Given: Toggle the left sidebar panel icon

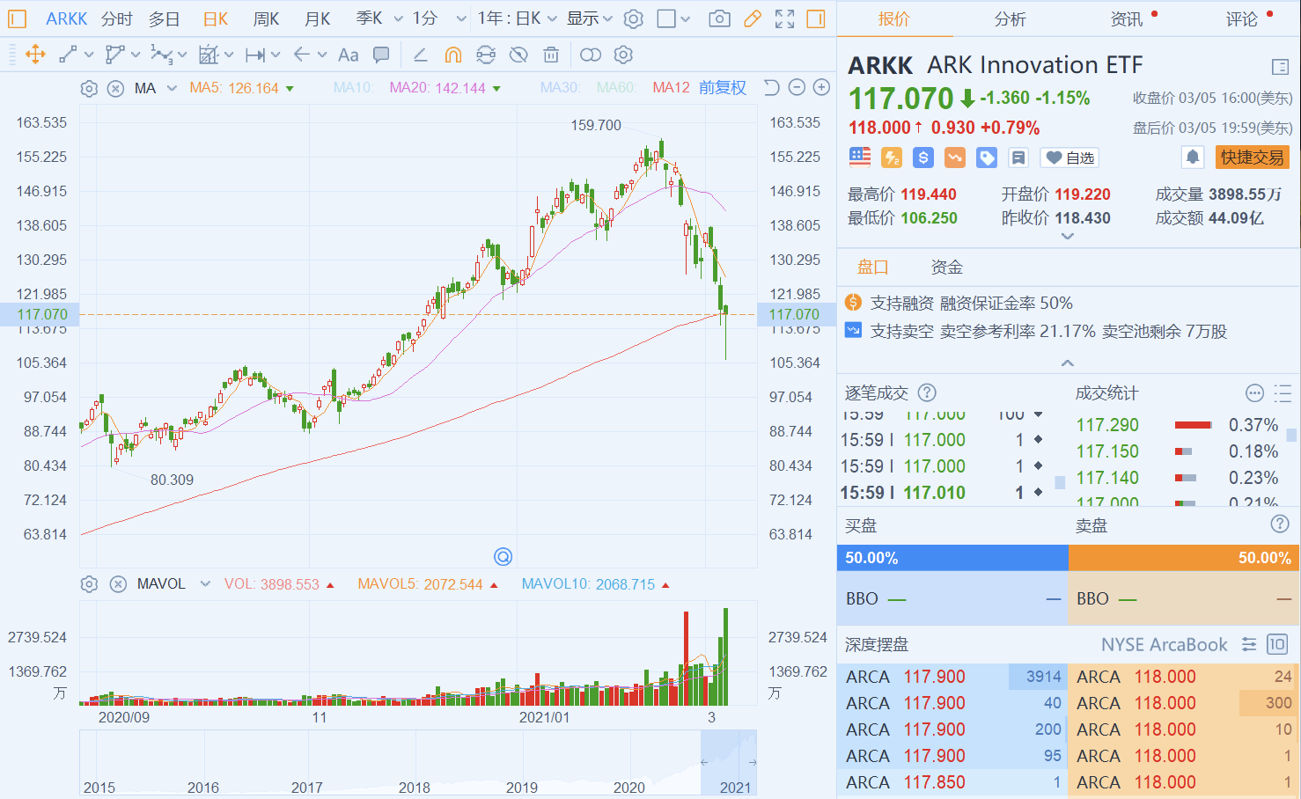Looking at the screenshot, I should [x=17, y=18].
